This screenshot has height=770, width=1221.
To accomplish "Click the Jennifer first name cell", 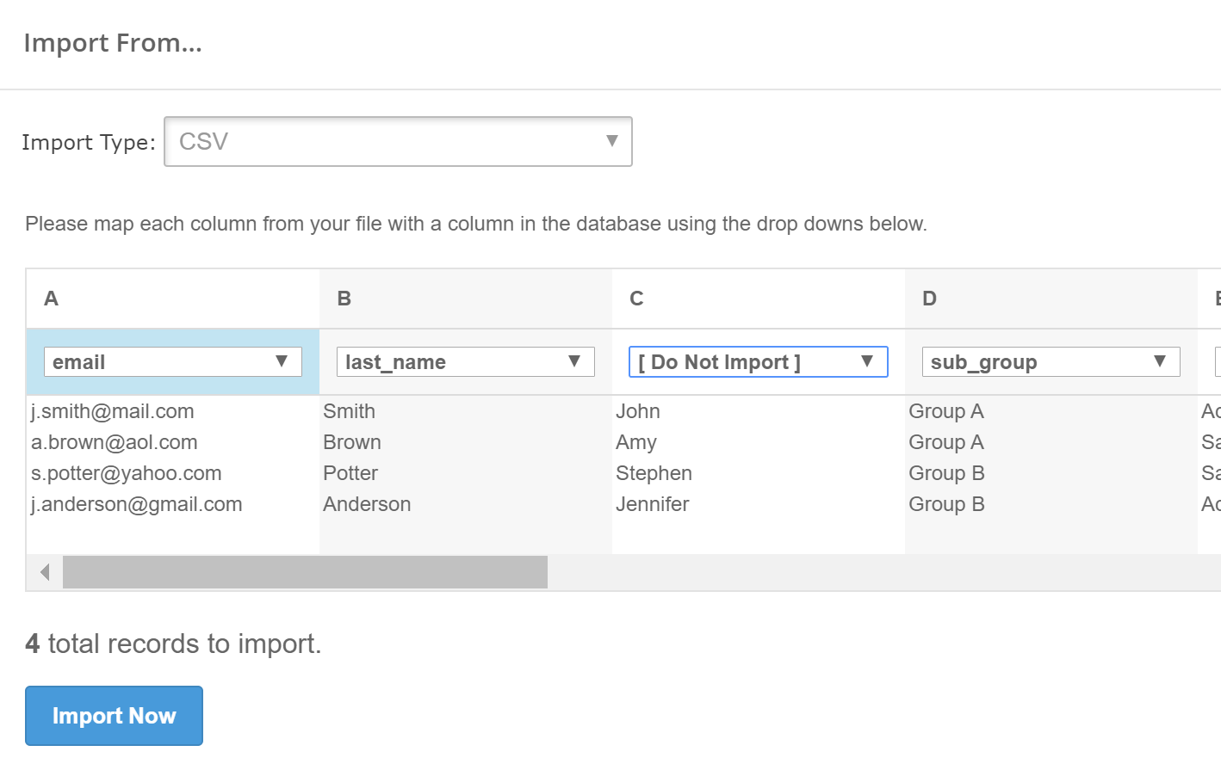I will [x=653, y=504].
